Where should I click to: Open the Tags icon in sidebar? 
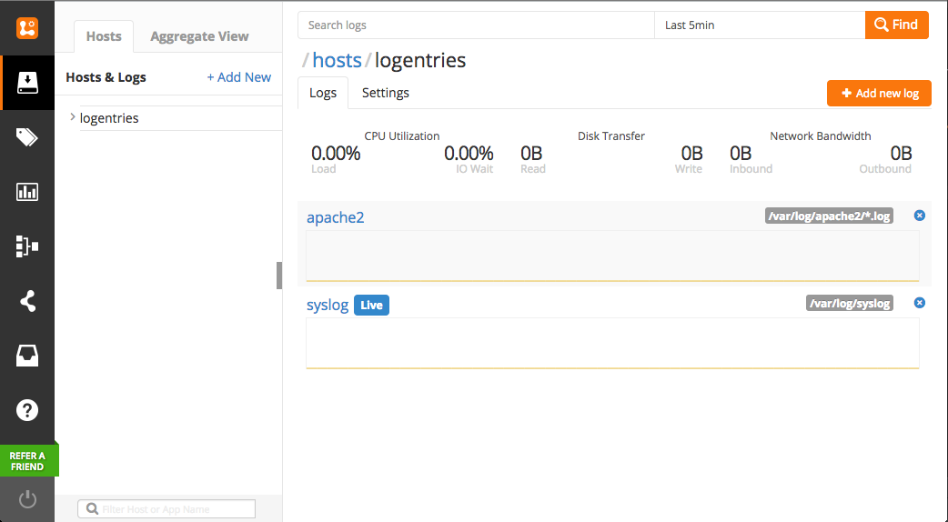click(x=27, y=137)
